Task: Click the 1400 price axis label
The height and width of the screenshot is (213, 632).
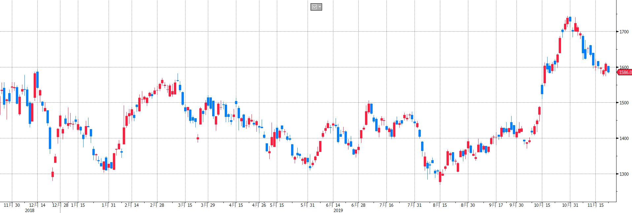Action: 624,139
